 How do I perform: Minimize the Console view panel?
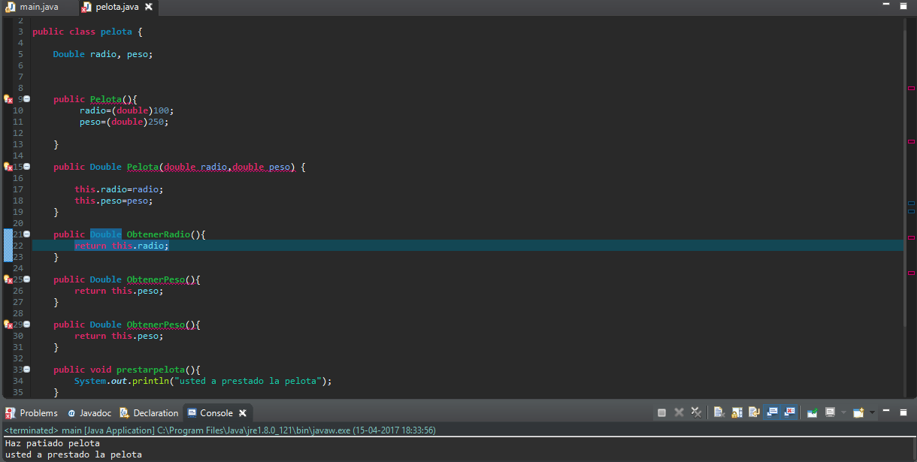point(886,412)
